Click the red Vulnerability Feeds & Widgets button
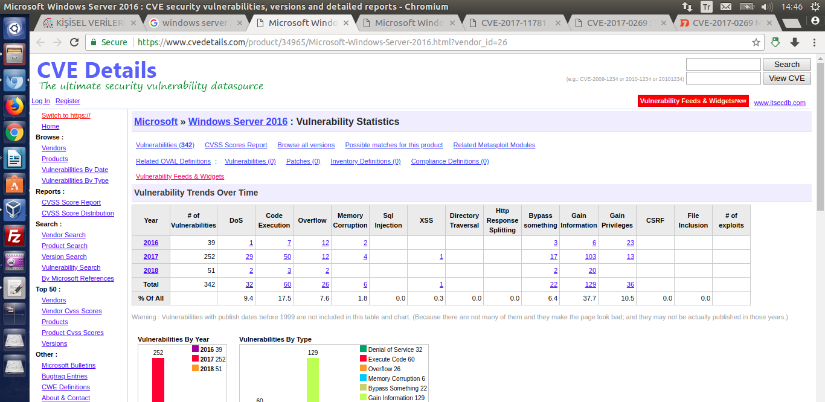The image size is (825, 402). [x=693, y=101]
